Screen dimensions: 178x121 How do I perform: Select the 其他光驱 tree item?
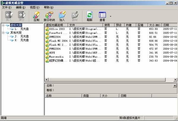16,33
